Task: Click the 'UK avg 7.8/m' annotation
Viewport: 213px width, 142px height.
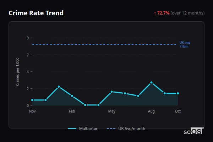Action: coord(185,44)
